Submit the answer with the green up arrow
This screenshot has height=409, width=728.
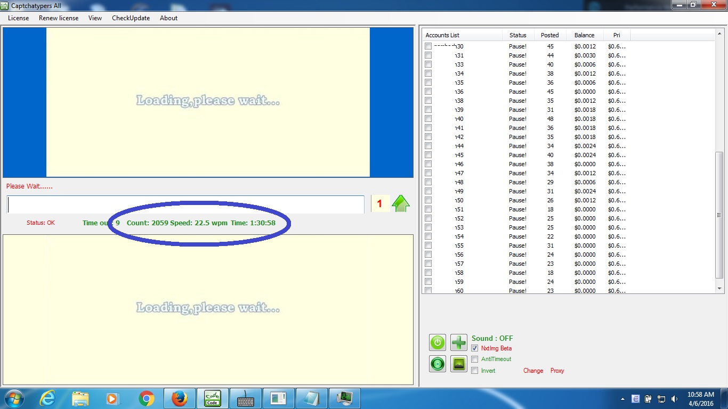pyautogui.click(x=401, y=203)
